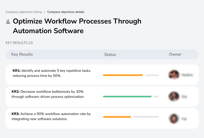The width and height of the screenshot is (204, 138).
Task: Click the Key Results column header
Action: pos(22,54)
